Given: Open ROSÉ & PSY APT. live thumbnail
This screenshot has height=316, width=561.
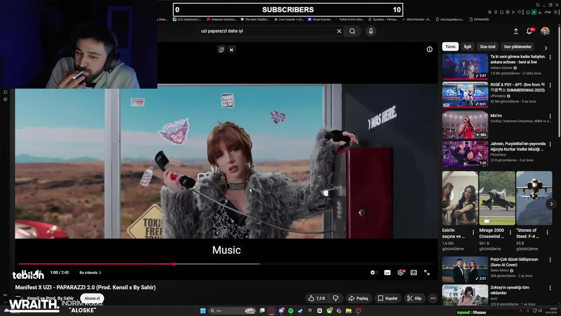Looking at the screenshot, I should pos(465,94).
